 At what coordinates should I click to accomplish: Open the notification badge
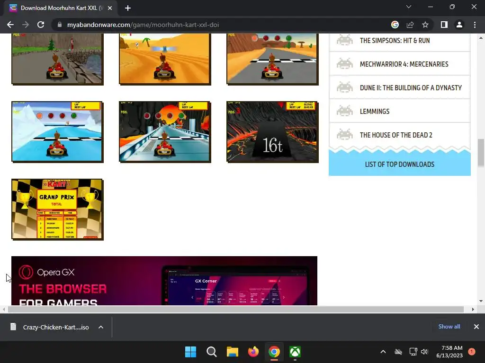pos(472,352)
